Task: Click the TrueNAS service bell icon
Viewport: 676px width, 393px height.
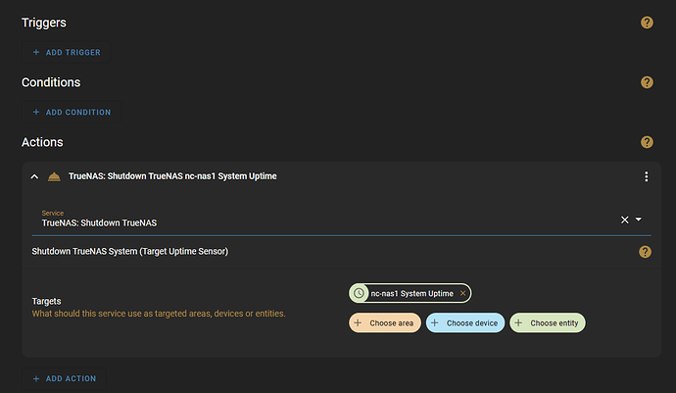Action: (54, 176)
